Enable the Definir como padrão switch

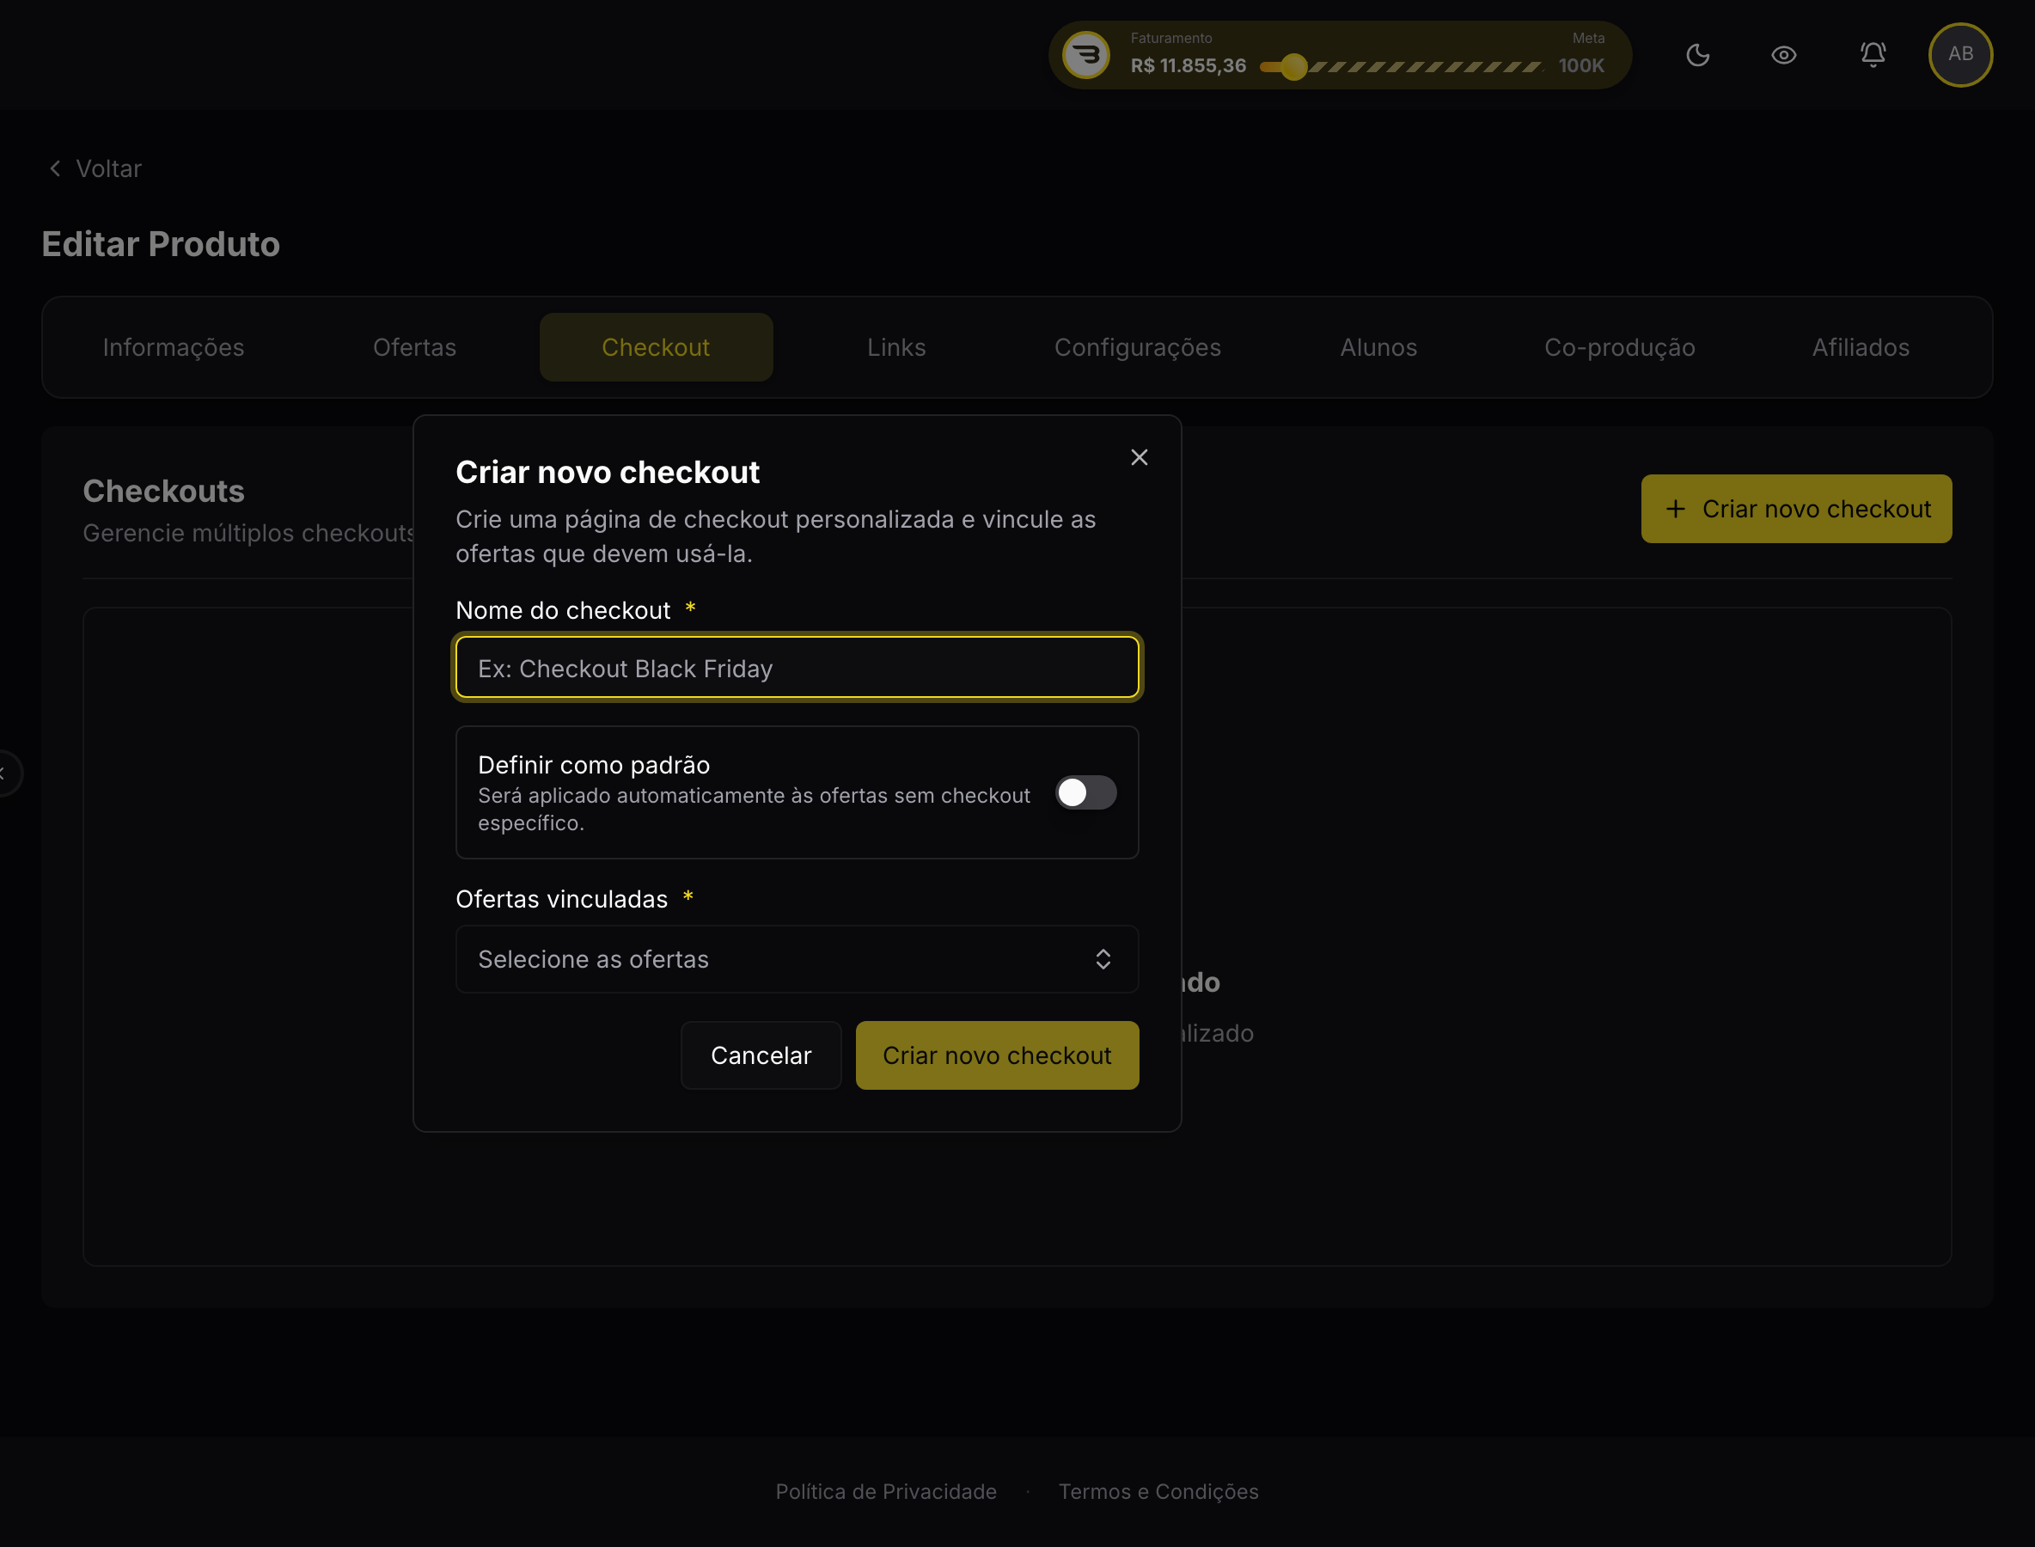pyautogui.click(x=1085, y=792)
